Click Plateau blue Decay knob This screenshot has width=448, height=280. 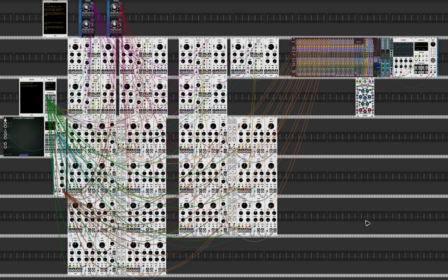(x=369, y=97)
